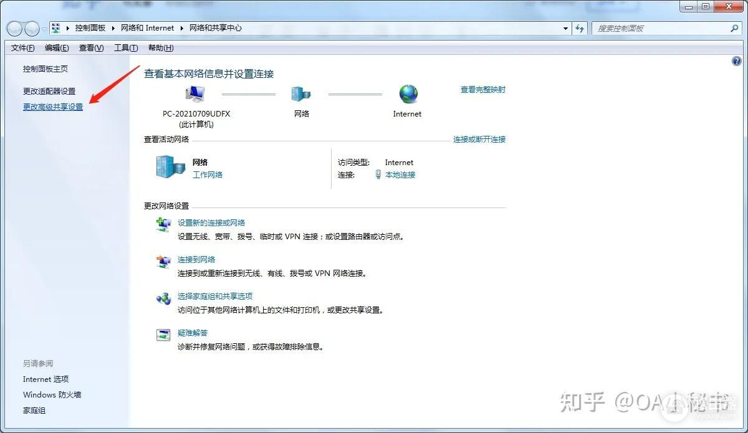The width and height of the screenshot is (748, 433).
Task: Open 更改适配器设置 in the sidebar
Action: (49, 92)
